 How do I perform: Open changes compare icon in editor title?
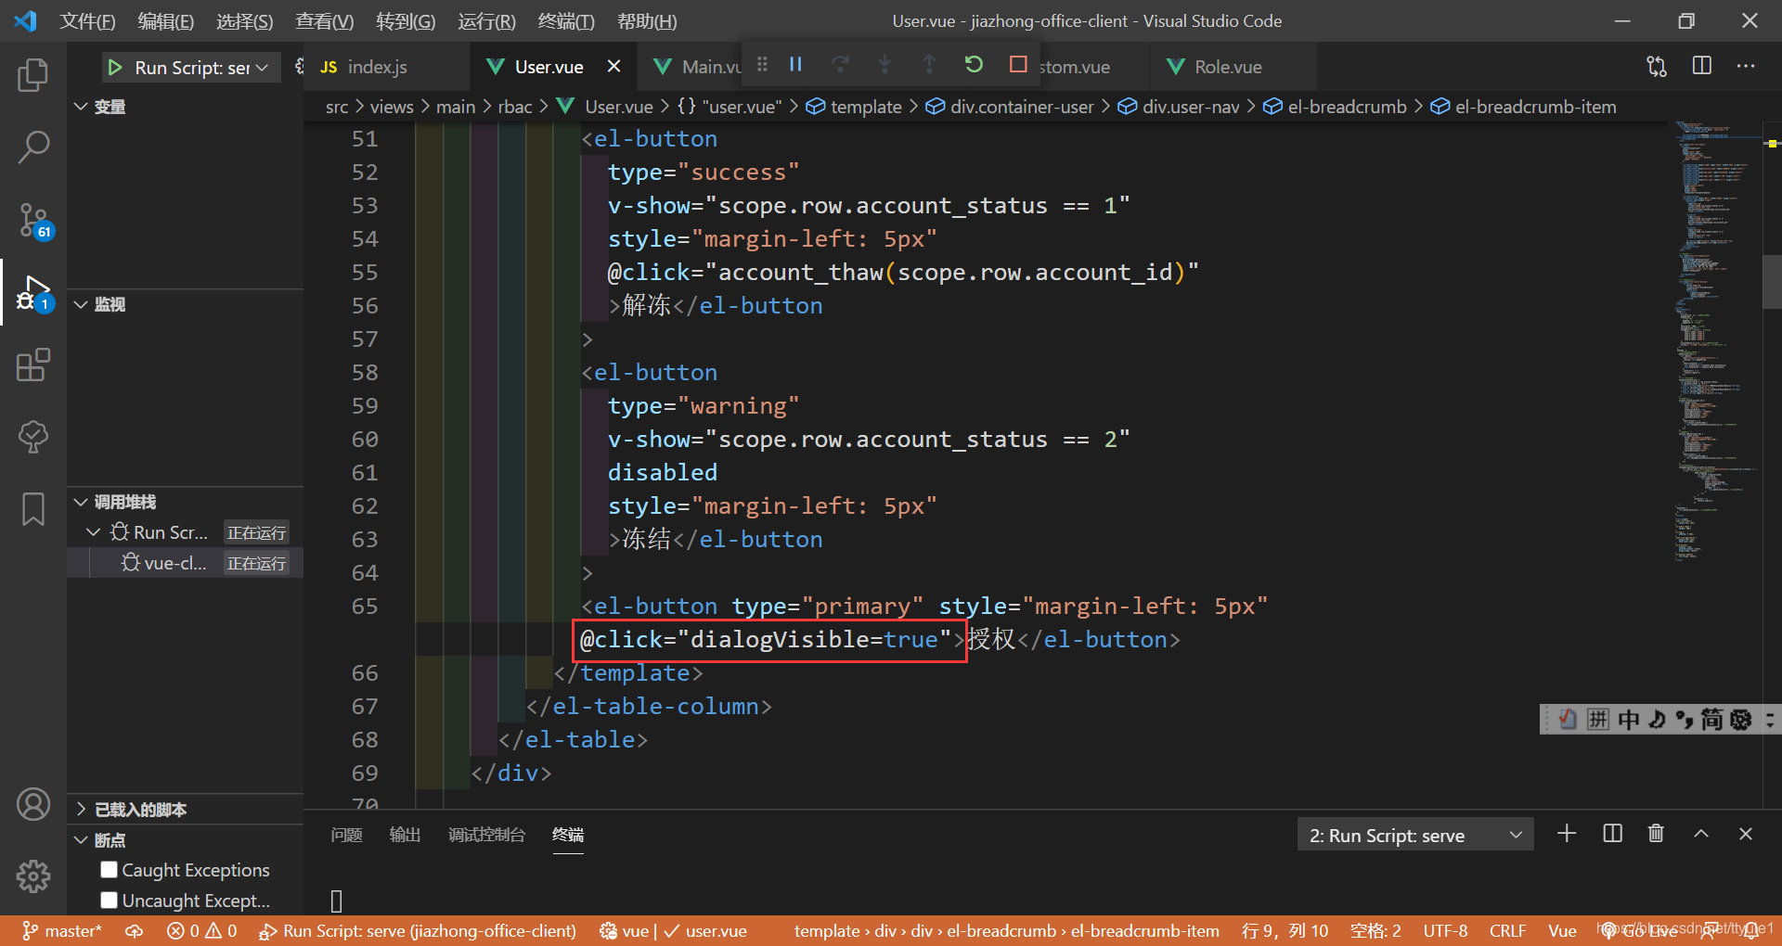(1657, 66)
